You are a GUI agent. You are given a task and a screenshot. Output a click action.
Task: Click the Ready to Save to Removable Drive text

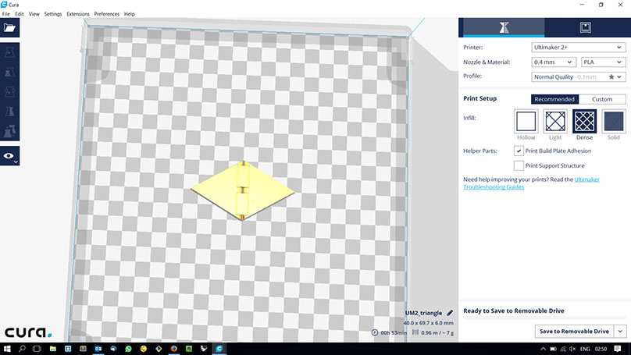point(514,311)
